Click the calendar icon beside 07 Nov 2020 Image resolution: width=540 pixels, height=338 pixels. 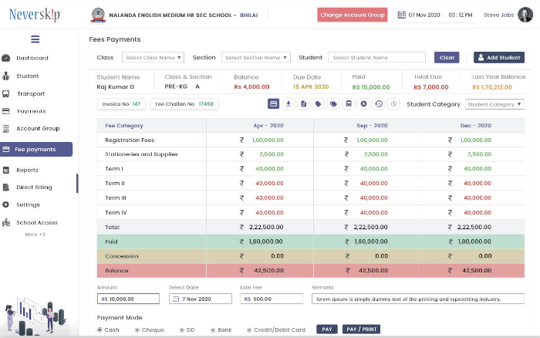(x=402, y=15)
